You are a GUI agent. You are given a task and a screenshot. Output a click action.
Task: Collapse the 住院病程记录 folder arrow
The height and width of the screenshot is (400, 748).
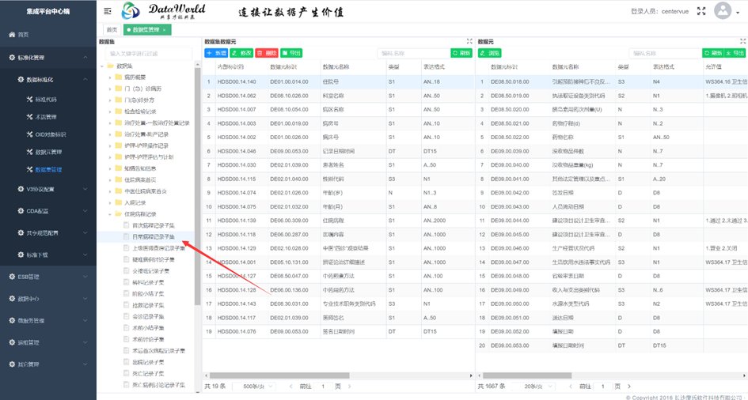click(x=110, y=214)
